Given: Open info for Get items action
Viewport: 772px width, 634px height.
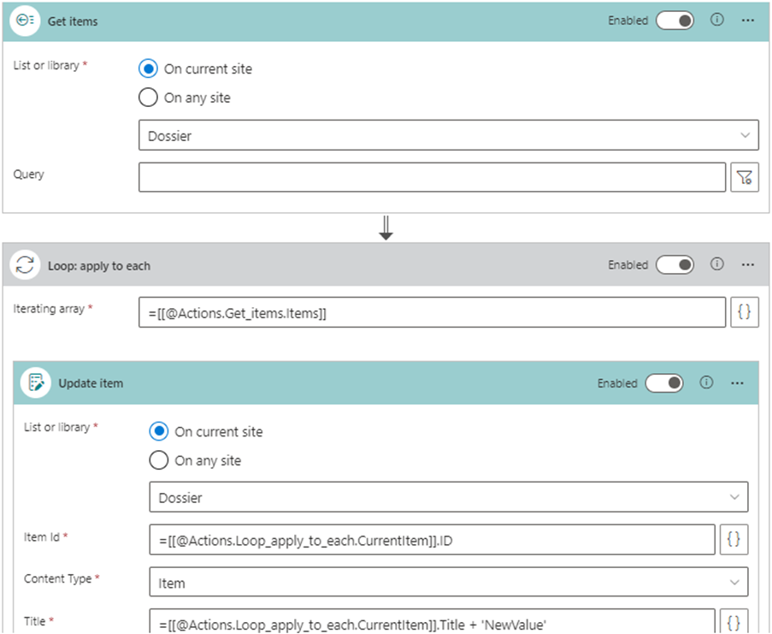Looking at the screenshot, I should 717,21.
